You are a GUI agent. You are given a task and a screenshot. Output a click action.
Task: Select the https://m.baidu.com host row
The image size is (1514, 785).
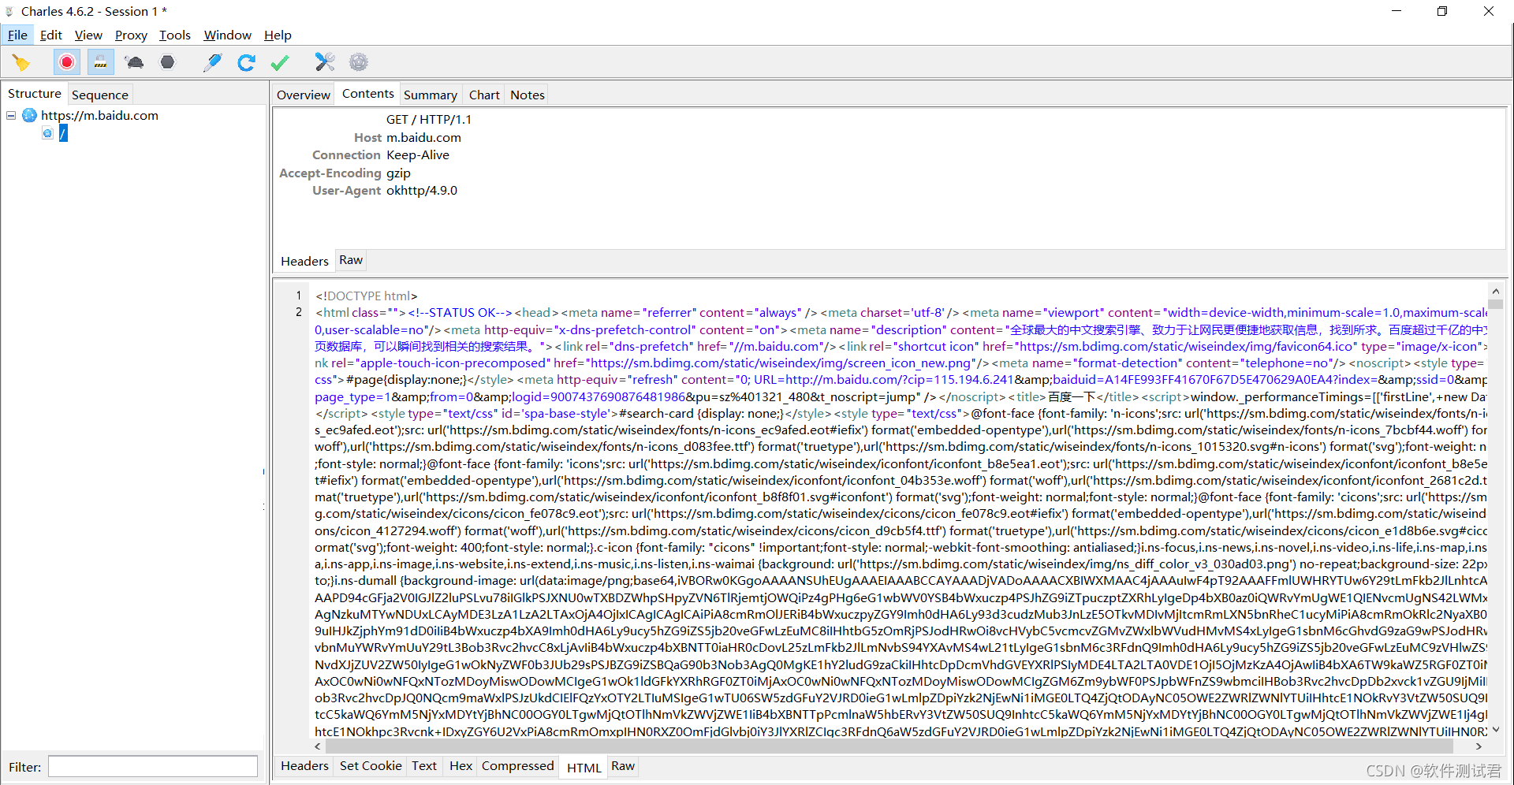tap(99, 115)
